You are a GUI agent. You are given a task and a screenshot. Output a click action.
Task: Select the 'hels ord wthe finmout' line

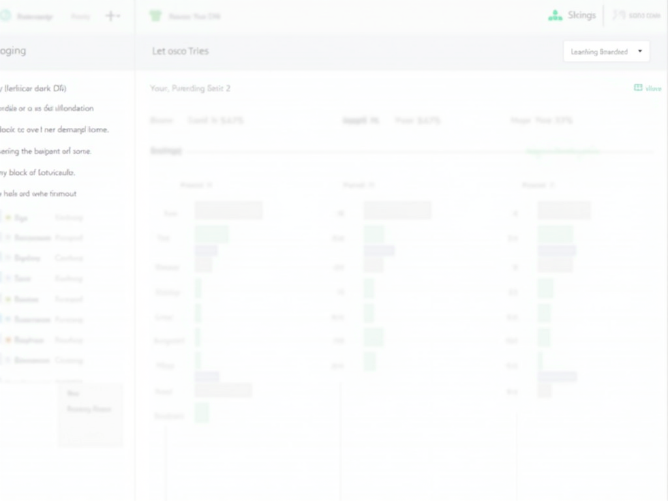pyautogui.click(x=39, y=194)
